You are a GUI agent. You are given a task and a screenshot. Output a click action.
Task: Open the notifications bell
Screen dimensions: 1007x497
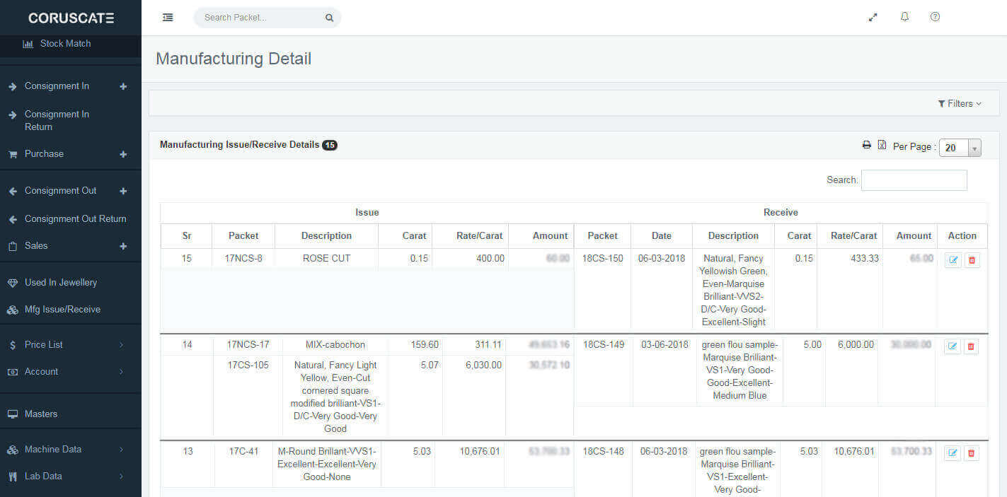904,17
